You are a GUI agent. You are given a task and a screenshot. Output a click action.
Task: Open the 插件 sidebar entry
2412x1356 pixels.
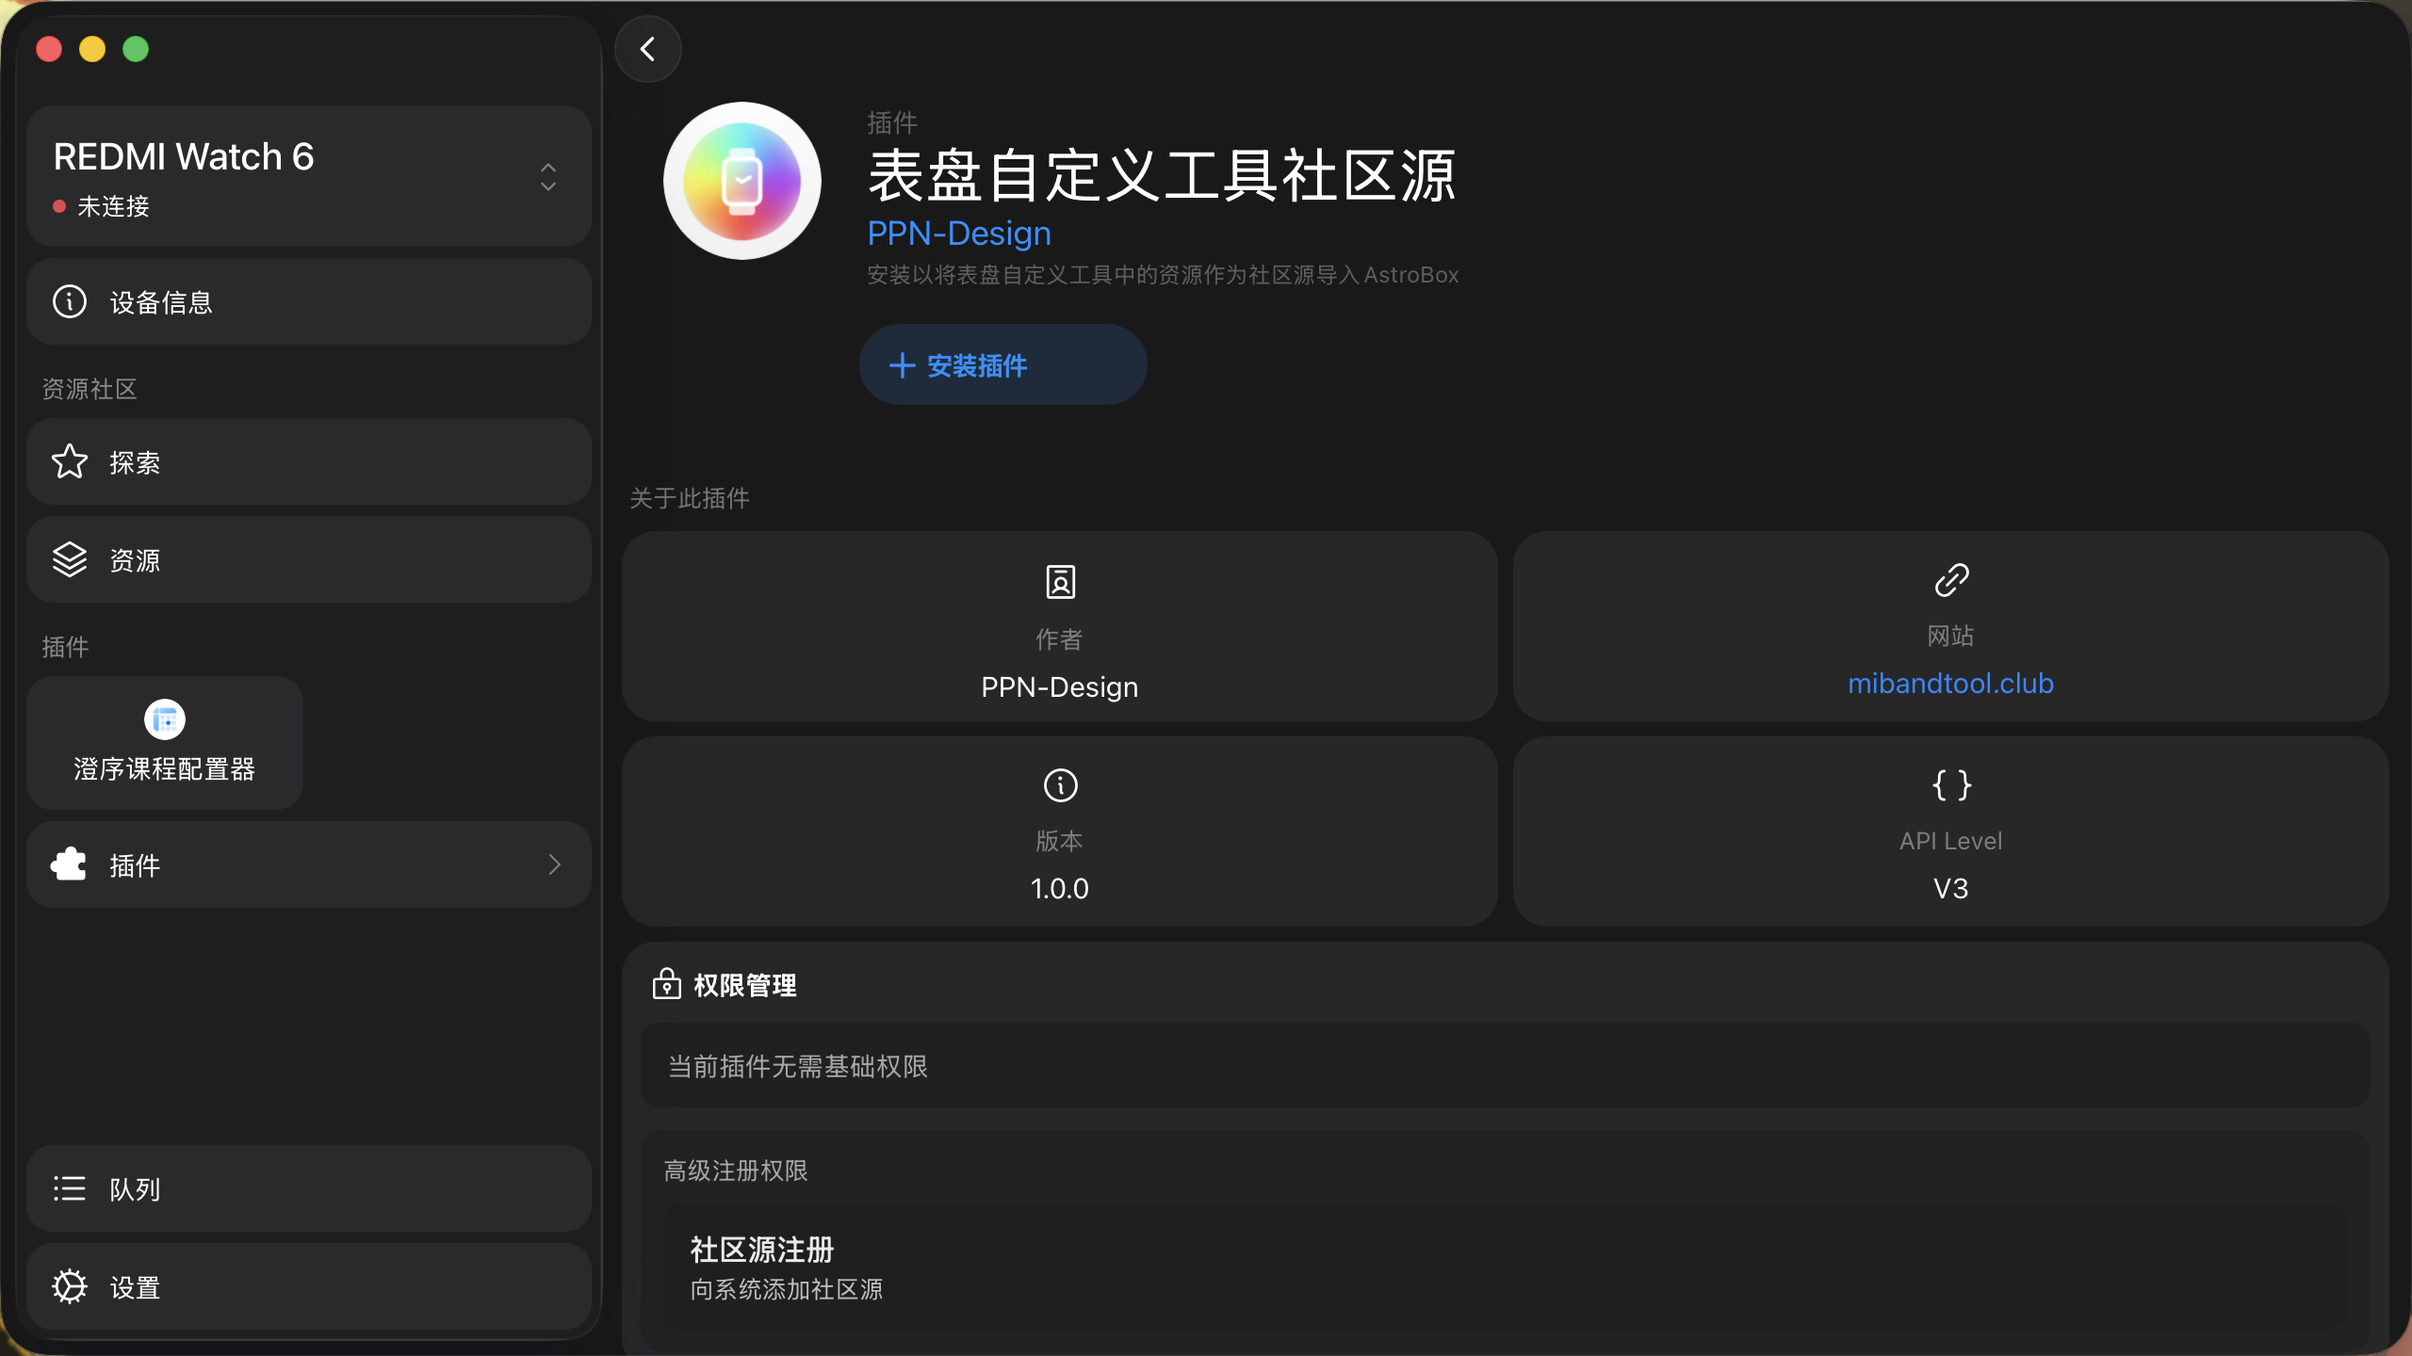tap(309, 864)
